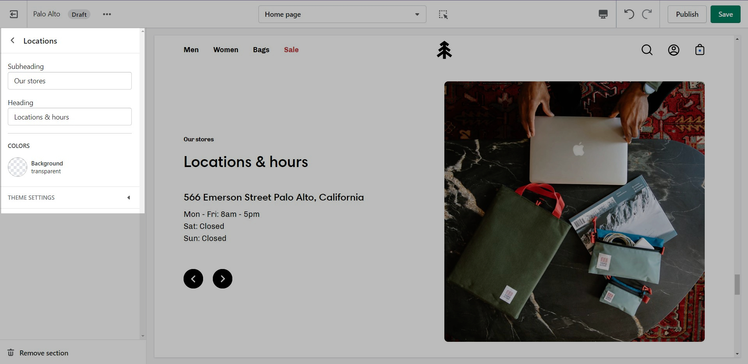Open the Sale navigation link
The width and height of the screenshot is (748, 364).
click(x=291, y=50)
